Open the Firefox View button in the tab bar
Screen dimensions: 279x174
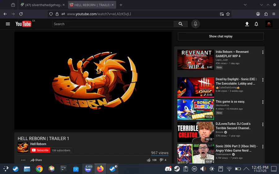click(13, 5)
